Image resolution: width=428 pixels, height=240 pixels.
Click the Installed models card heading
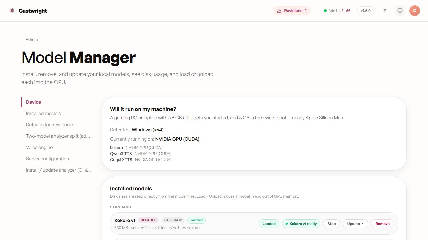131,189
